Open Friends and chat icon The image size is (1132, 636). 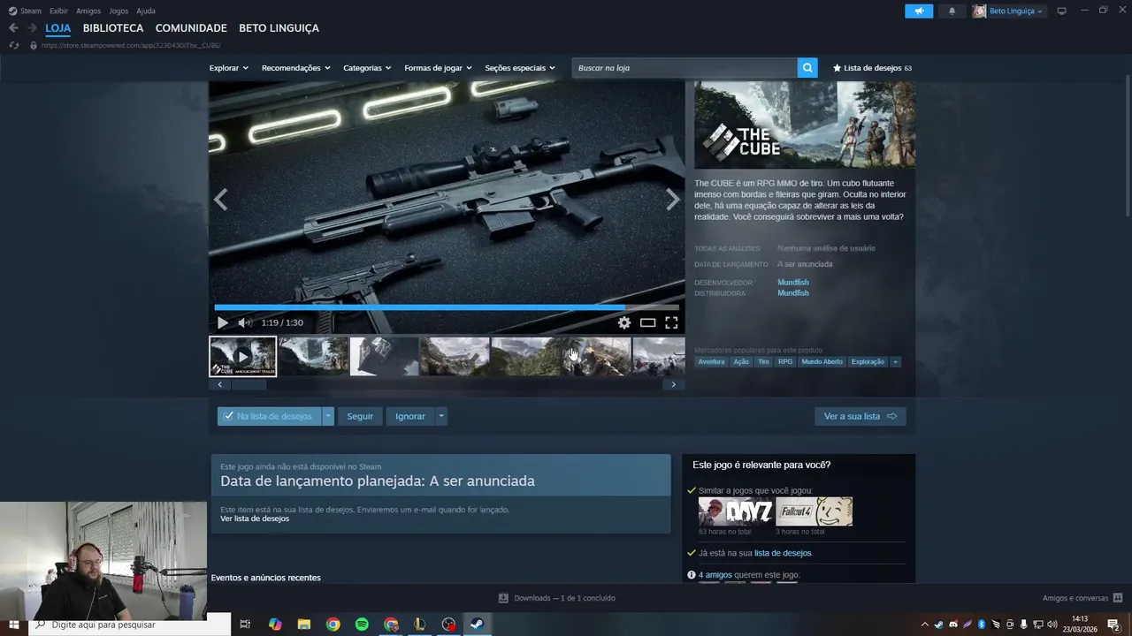(1118, 598)
